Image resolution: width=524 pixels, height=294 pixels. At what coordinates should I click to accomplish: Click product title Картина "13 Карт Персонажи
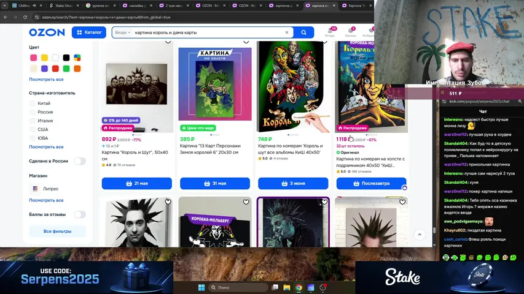point(210,149)
